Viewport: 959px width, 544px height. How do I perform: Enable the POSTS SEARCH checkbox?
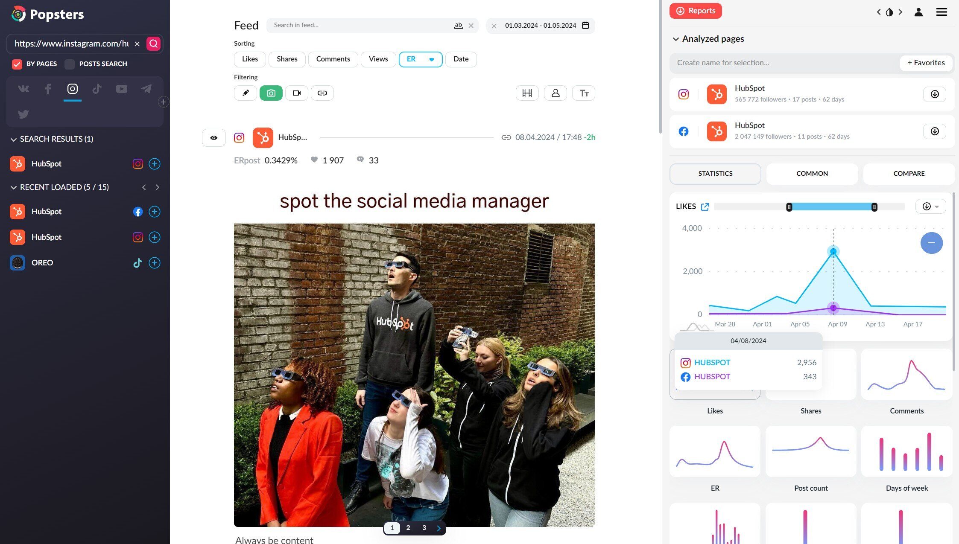(x=69, y=64)
